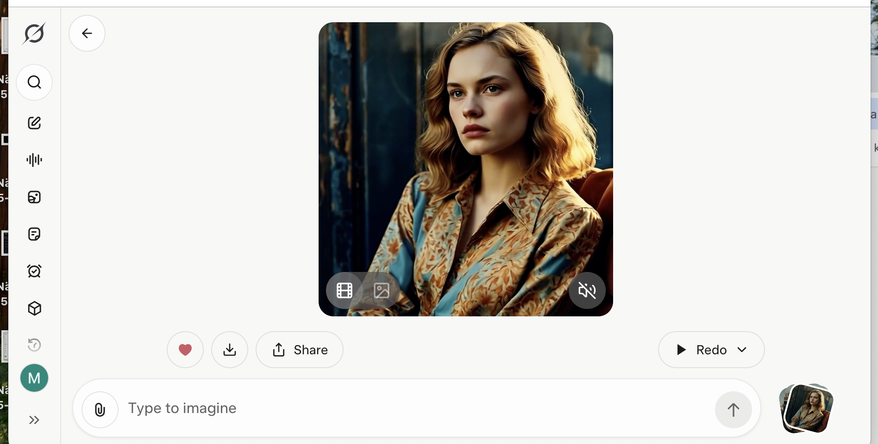This screenshot has height=444, width=878.
Task: Click the Share button
Action: click(x=300, y=350)
